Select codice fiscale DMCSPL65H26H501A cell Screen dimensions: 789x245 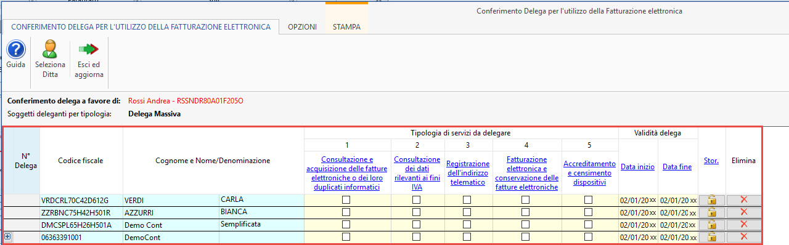pos(81,225)
